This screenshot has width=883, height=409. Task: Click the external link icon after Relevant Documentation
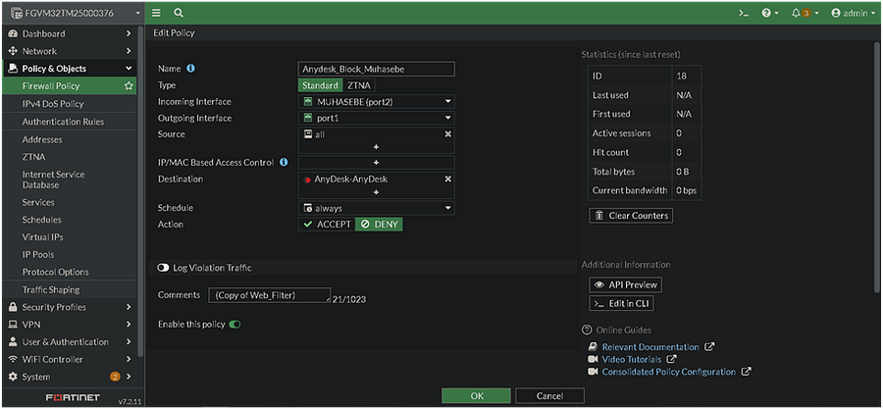click(709, 347)
